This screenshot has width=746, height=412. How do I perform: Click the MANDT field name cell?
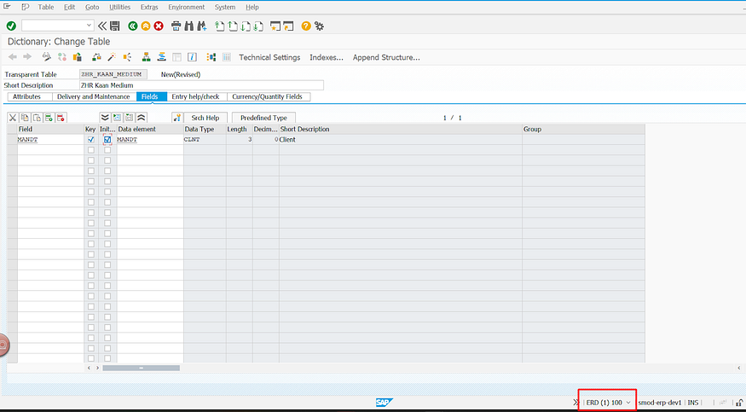pos(50,140)
